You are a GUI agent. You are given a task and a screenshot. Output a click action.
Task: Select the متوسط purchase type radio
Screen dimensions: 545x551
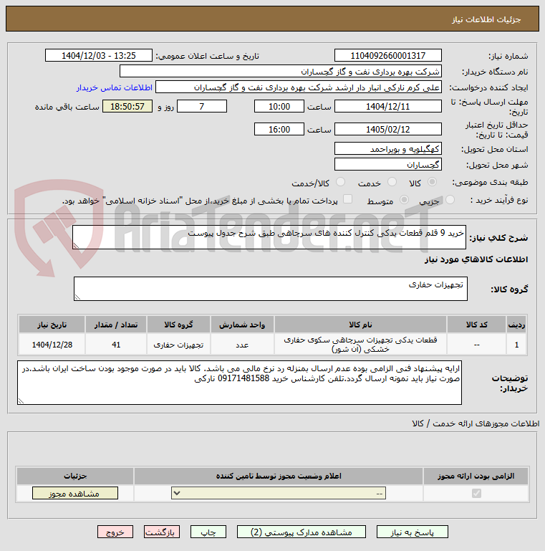[404, 200]
